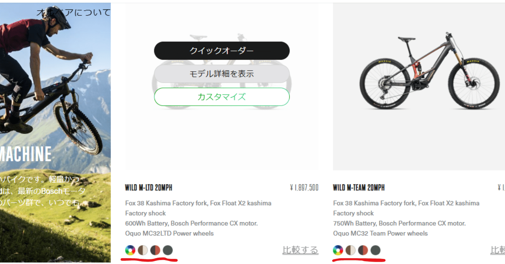This screenshot has width=505, height=264.
Task: Select dark gray swatch for Wild M-TEAM
Action: (x=376, y=250)
